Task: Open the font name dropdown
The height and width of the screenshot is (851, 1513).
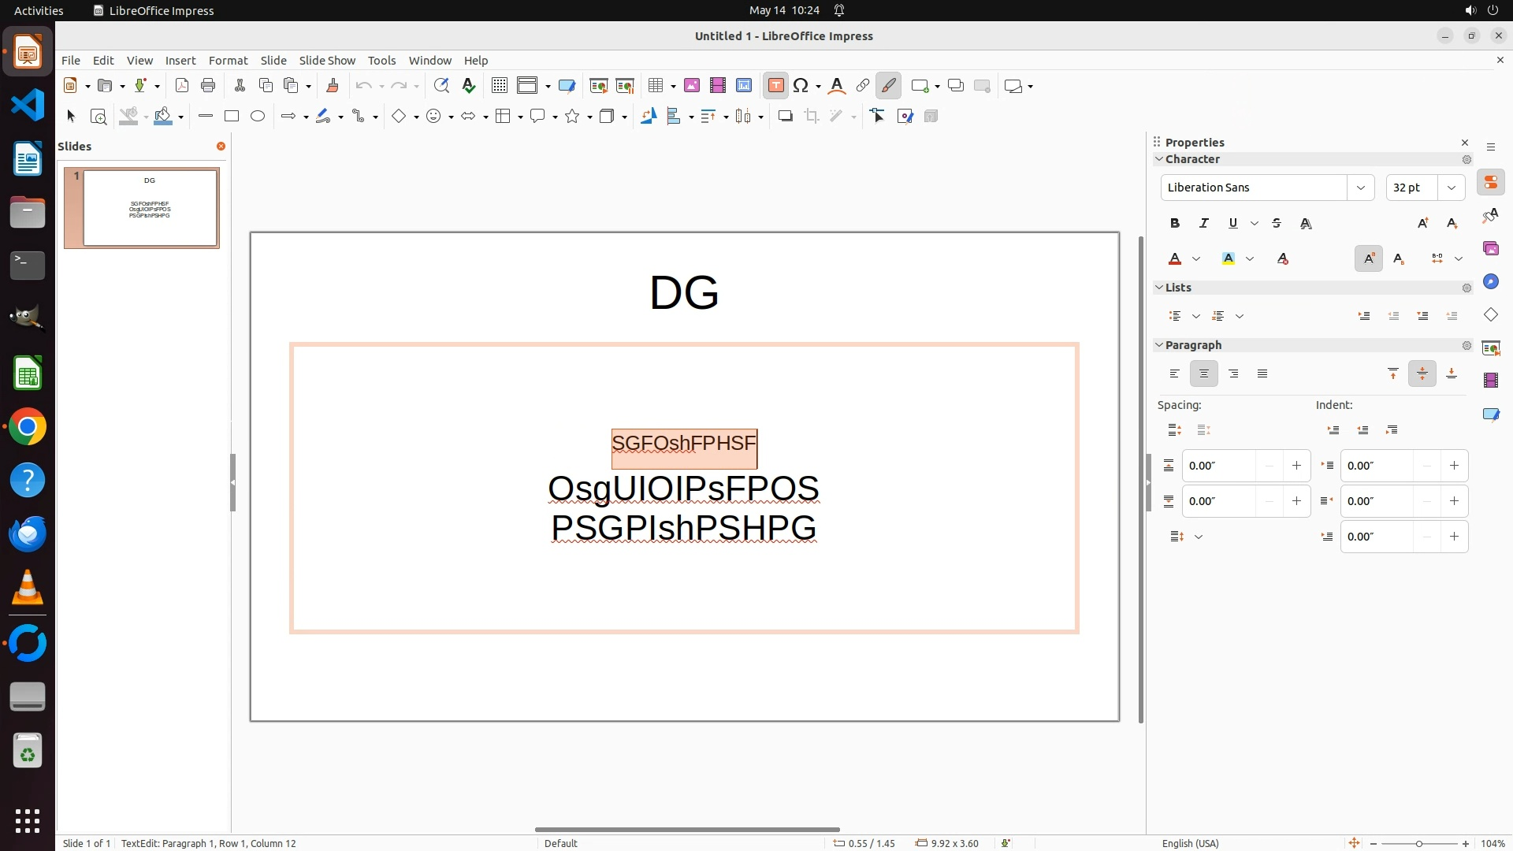Action: (x=1360, y=188)
